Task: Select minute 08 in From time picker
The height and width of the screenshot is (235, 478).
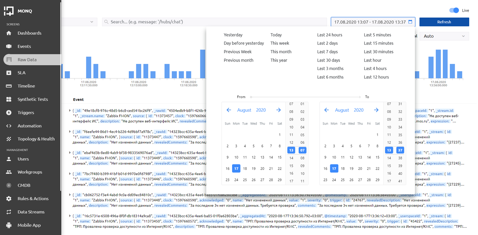Action: point(302,158)
